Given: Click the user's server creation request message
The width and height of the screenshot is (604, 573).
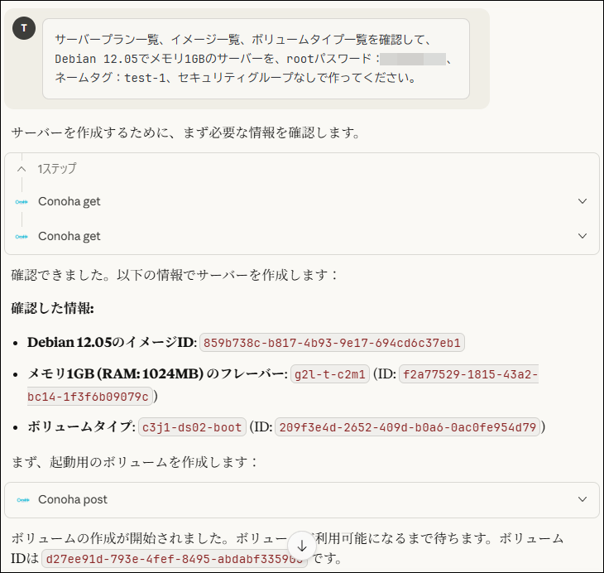Looking at the screenshot, I should coord(256,59).
